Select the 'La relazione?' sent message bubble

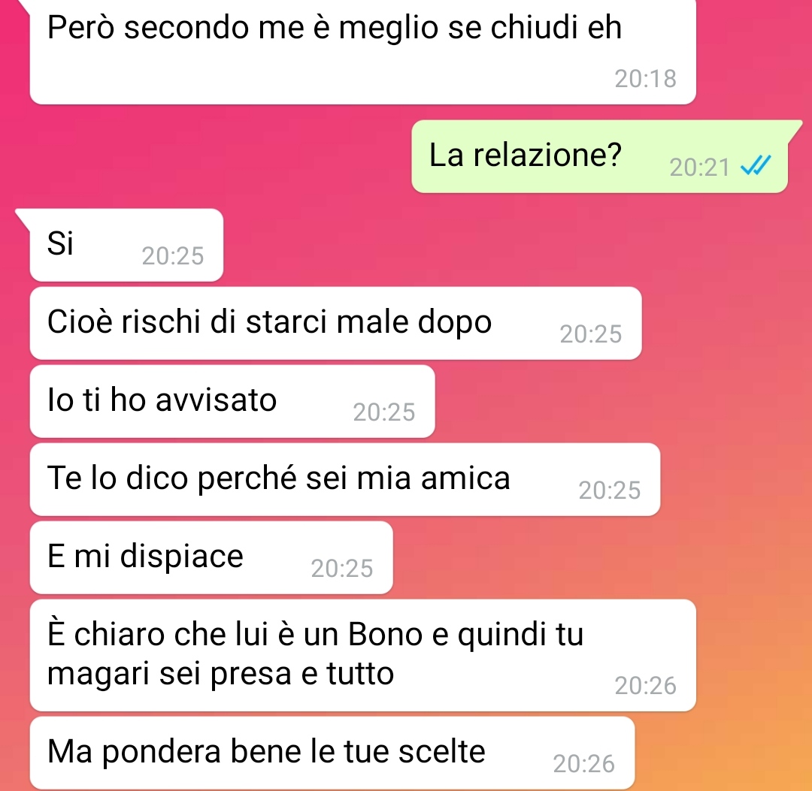coord(600,157)
